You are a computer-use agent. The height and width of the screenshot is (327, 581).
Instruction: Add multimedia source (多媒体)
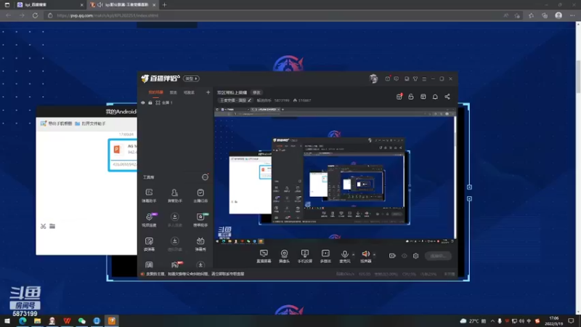pyautogui.click(x=325, y=256)
